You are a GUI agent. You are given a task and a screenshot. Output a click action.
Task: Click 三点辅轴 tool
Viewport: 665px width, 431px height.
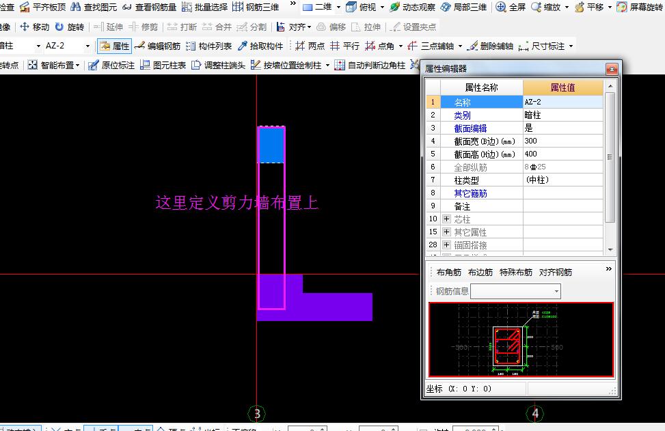click(x=431, y=46)
